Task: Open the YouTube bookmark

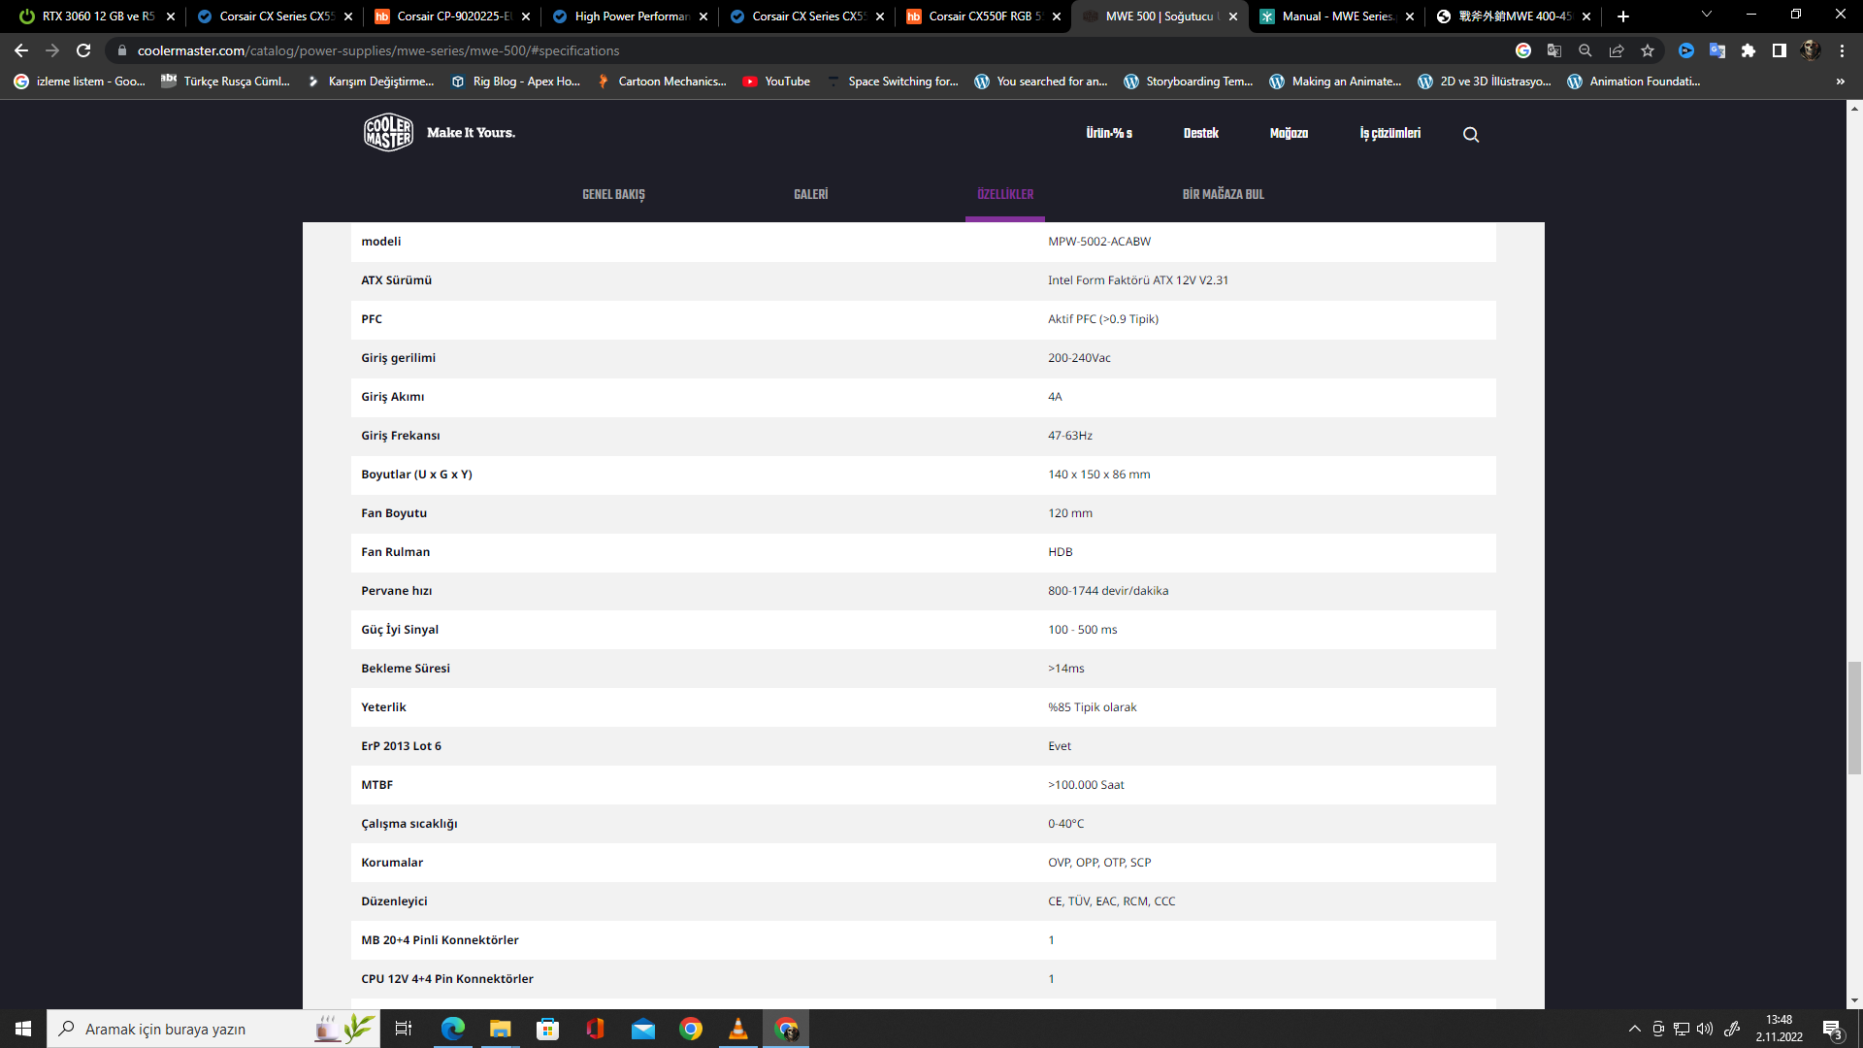Action: click(x=777, y=82)
